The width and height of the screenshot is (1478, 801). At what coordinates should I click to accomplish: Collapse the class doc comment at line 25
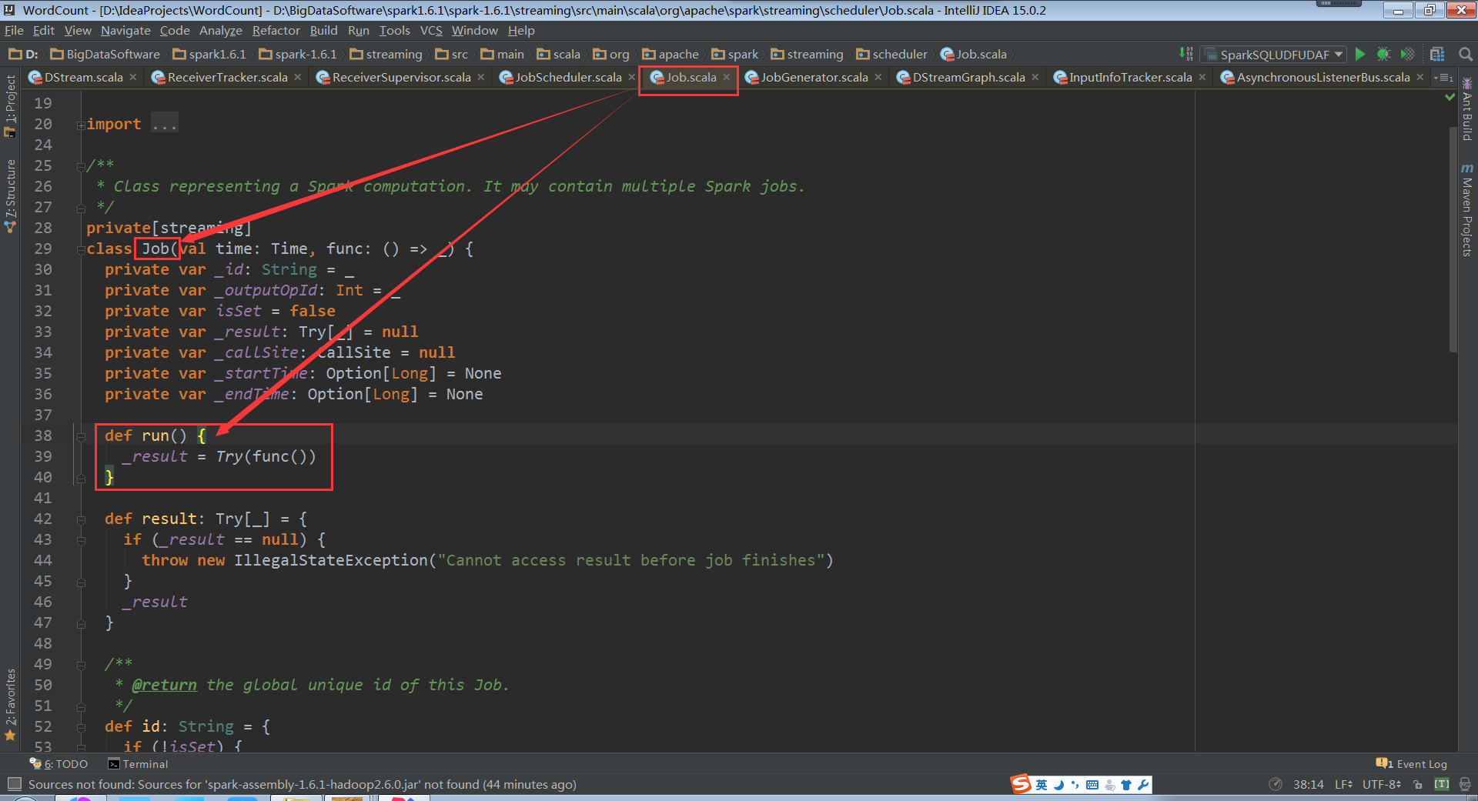(81, 166)
